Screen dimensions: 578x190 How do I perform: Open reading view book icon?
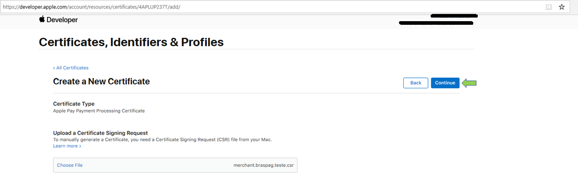549,7
